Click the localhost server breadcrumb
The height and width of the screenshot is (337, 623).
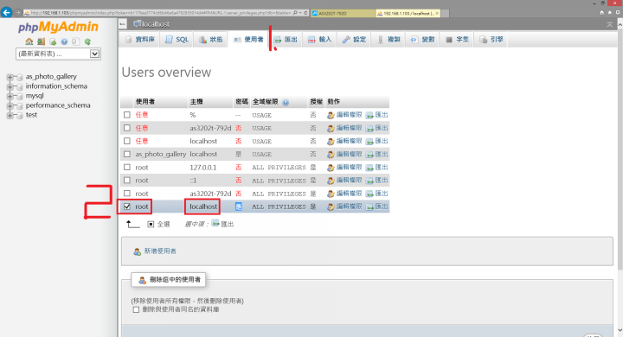[156, 24]
